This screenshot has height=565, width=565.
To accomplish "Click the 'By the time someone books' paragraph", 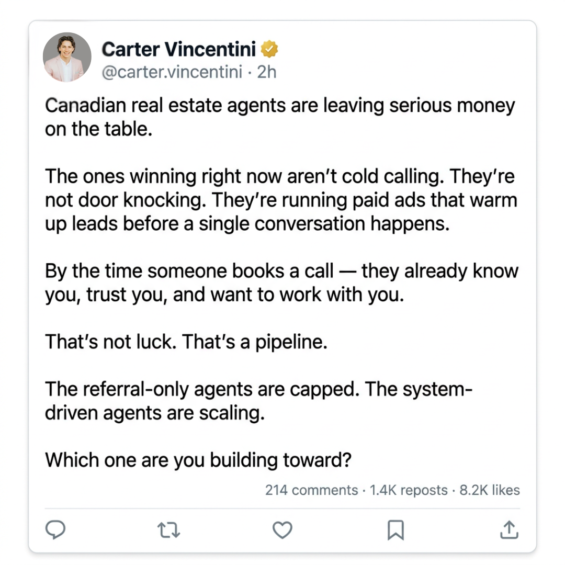I will pyautogui.click(x=281, y=282).
